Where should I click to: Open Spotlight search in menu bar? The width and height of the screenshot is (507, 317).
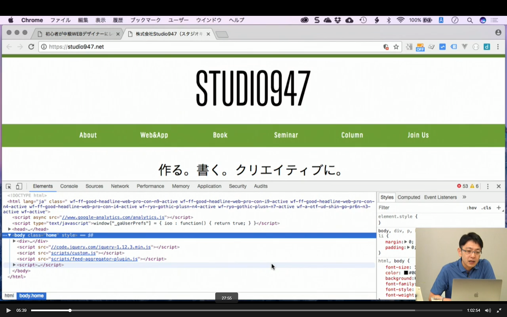coord(470,20)
